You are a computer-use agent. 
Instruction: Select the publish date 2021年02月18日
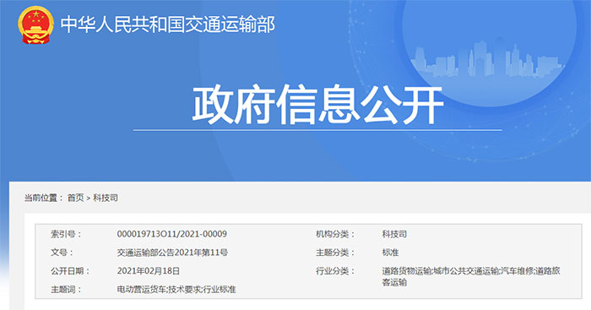(x=149, y=271)
